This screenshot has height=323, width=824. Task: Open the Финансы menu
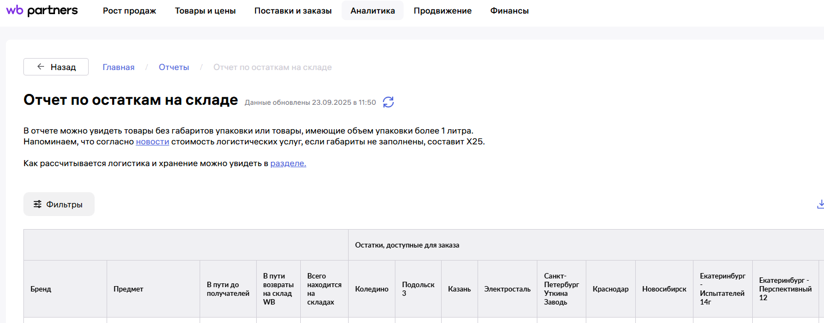point(509,11)
